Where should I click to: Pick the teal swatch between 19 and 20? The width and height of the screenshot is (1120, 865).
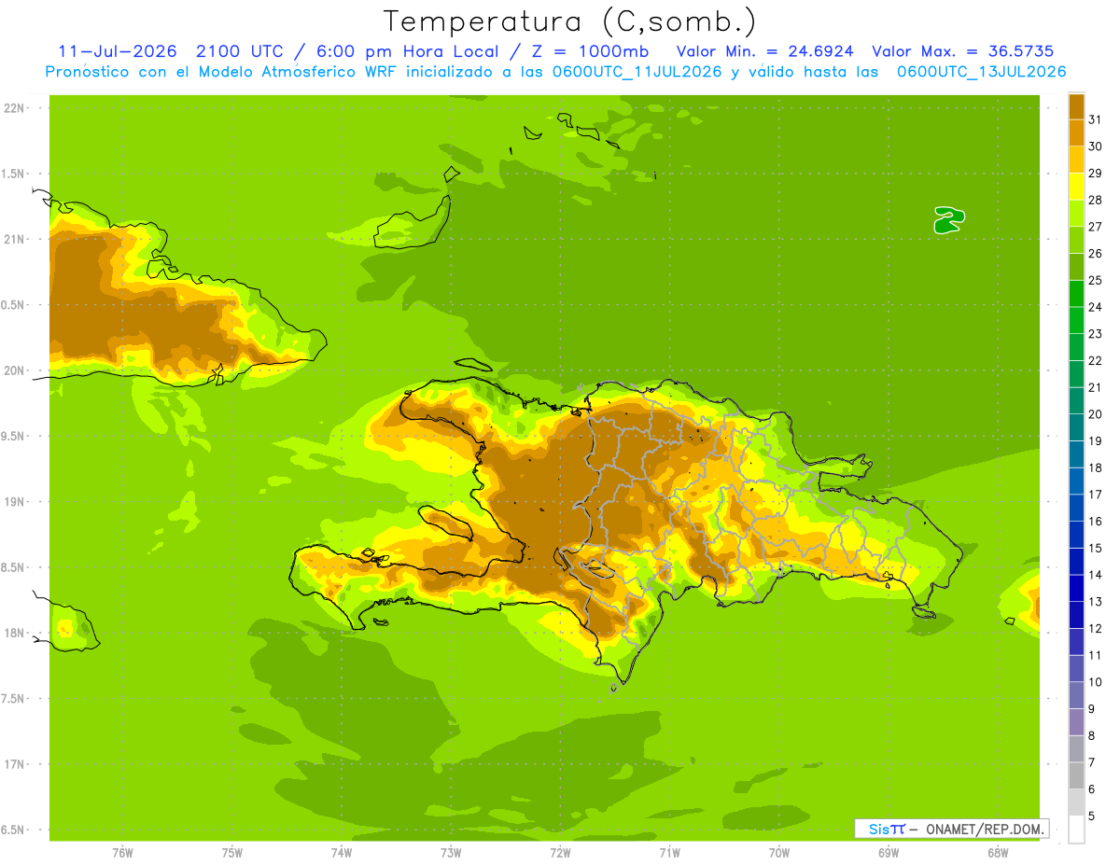coord(1076,427)
